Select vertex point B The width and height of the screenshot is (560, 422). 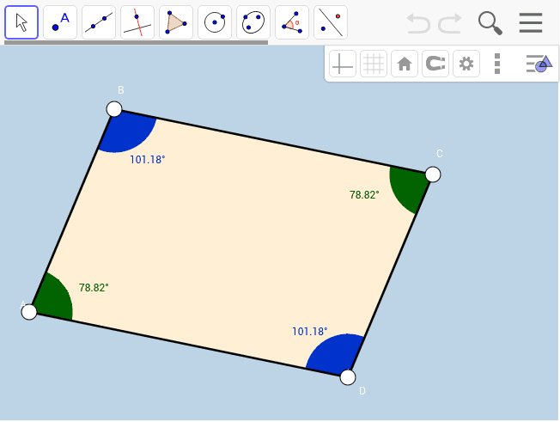pyautogui.click(x=114, y=108)
